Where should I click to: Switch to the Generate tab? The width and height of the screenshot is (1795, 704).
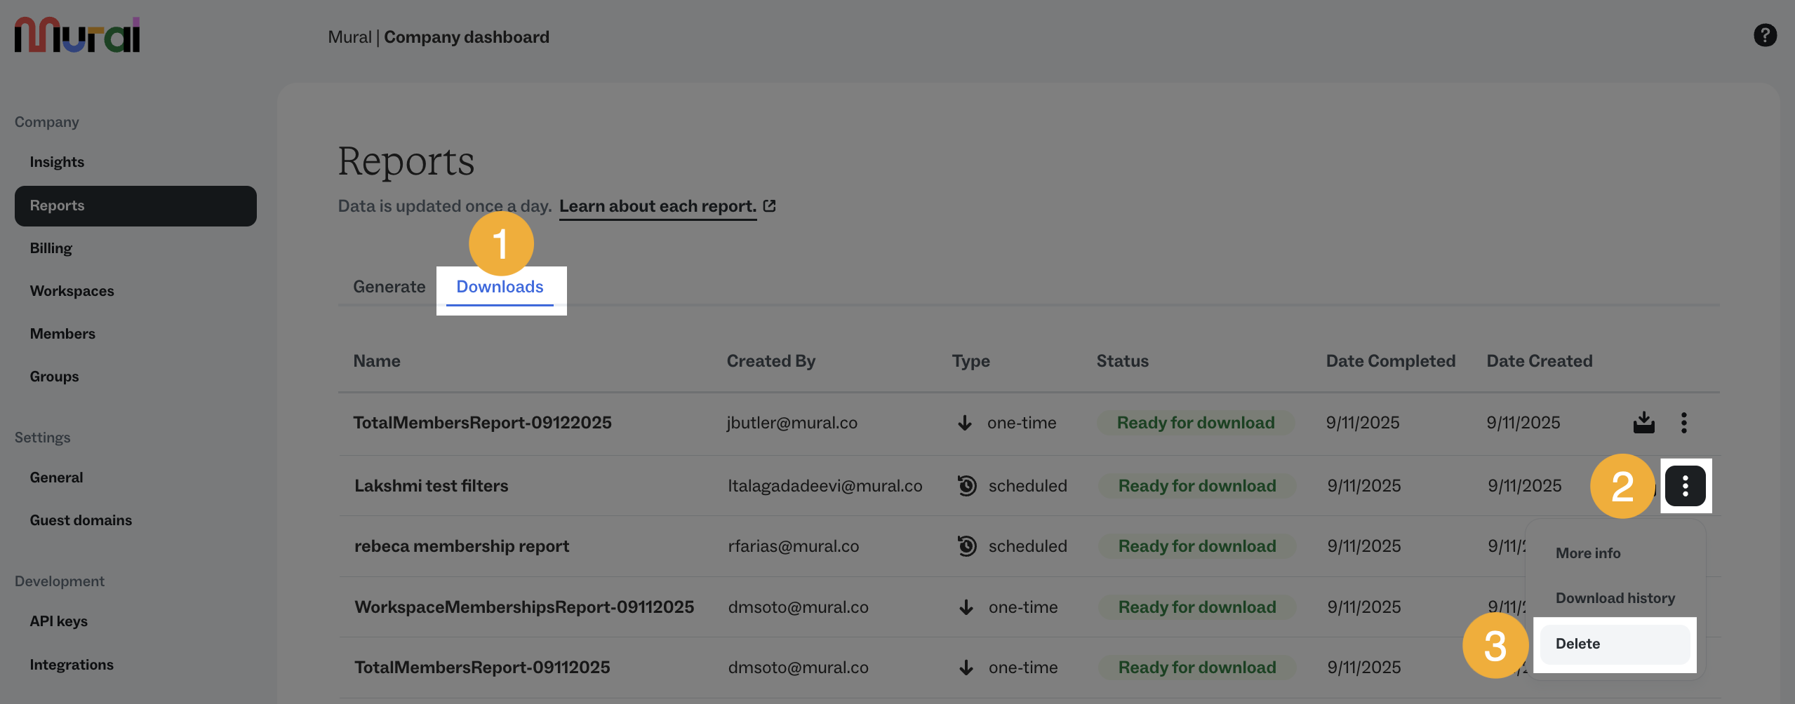pyautogui.click(x=389, y=286)
